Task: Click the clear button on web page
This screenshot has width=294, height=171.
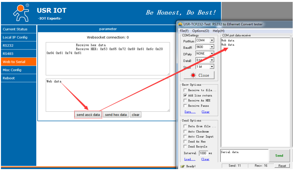Action: tap(136, 115)
